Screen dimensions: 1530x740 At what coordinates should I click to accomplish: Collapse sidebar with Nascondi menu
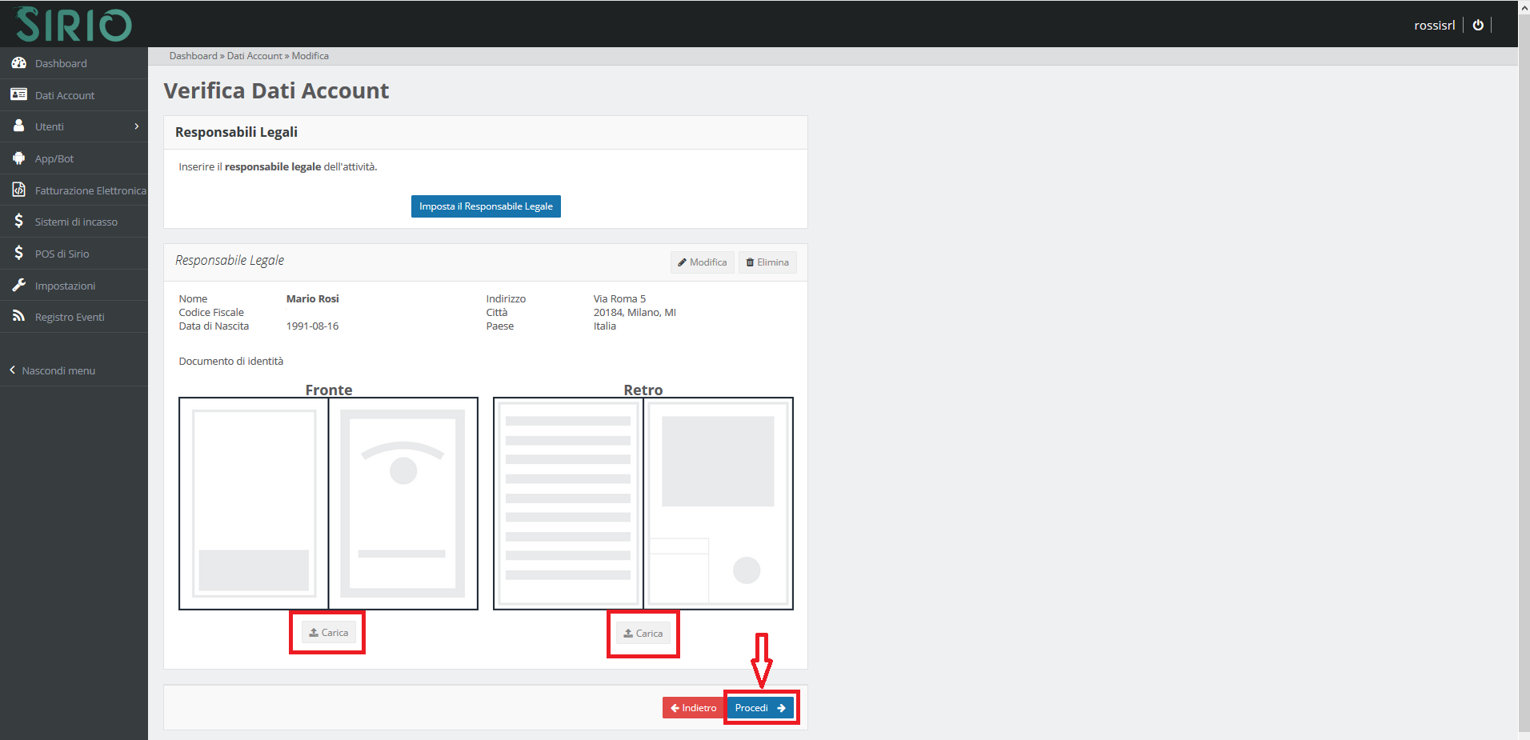click(x=53, y=370)
